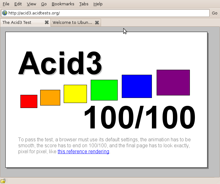
Task: Switch to Welcome to Ubuntu tab
Action: coord(76,23)
